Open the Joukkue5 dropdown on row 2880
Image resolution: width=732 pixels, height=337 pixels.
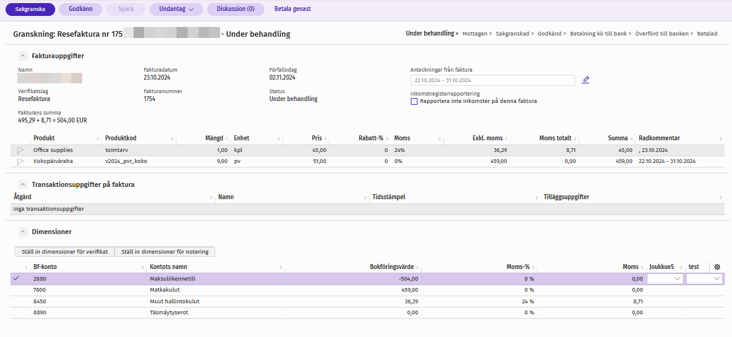(665, 279)
